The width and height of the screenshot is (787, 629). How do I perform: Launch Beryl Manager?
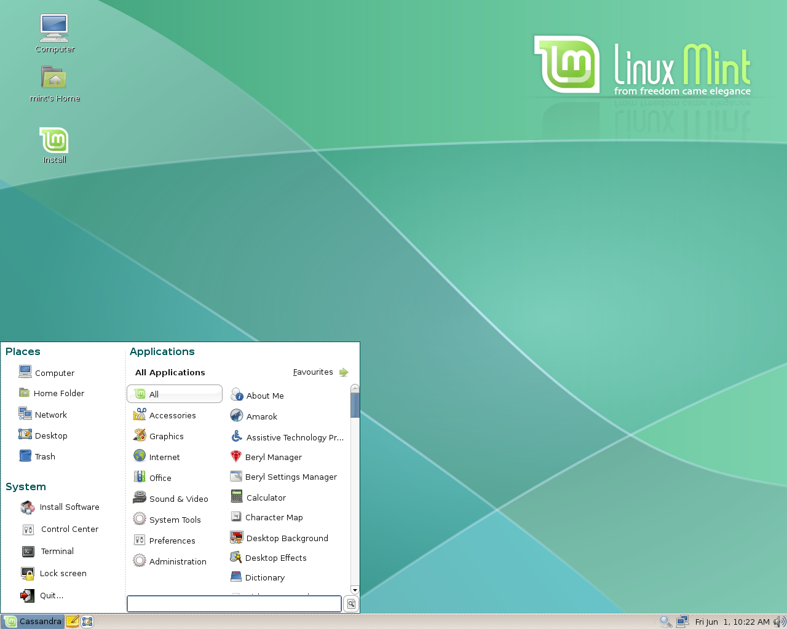(266, 457)
